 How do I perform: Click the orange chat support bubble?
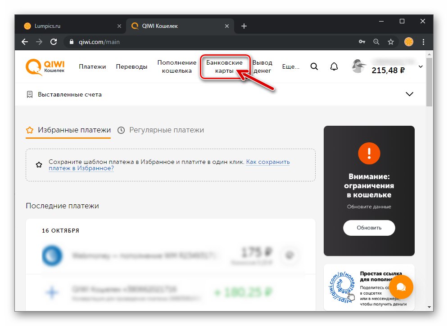tap(401, 286)
